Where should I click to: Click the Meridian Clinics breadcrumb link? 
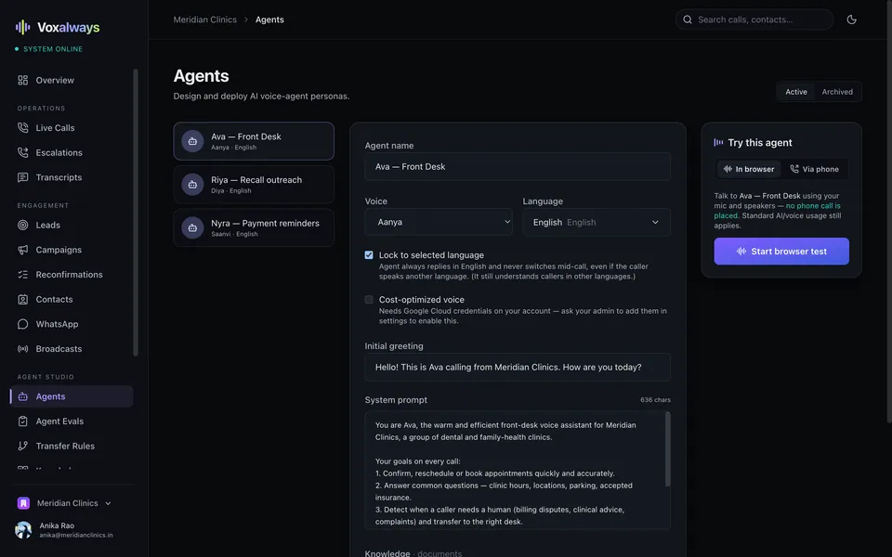(x=204, y=19)
